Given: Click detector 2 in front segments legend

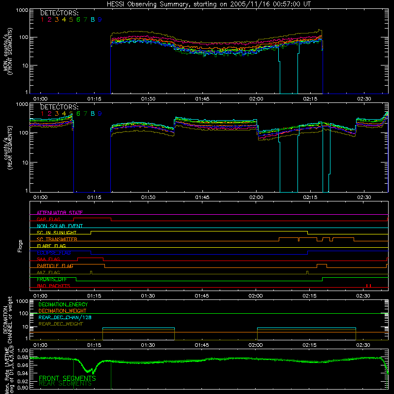Looking at the screenshot, I should (x=50, y=20).
